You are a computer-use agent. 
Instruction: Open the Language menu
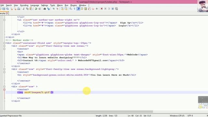click(x=35, y=5)
